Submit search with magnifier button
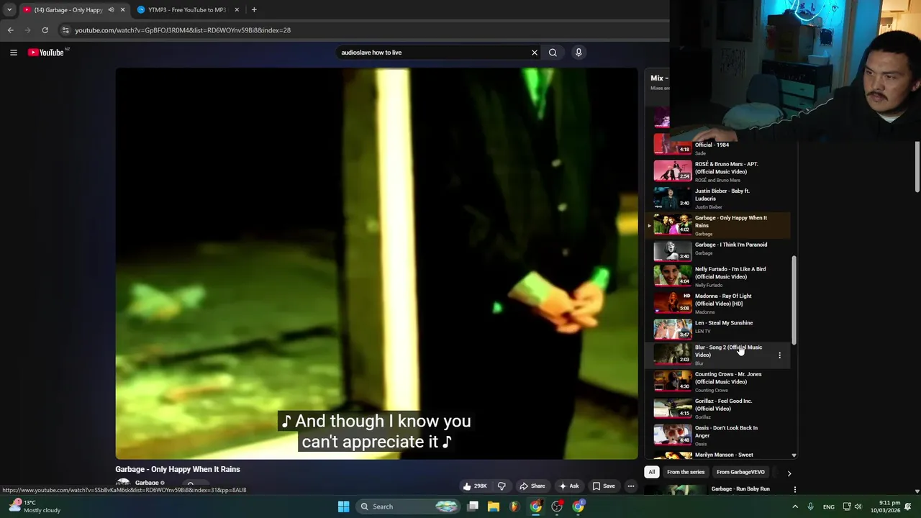This screenshot has height=518, width=921. 553,53
